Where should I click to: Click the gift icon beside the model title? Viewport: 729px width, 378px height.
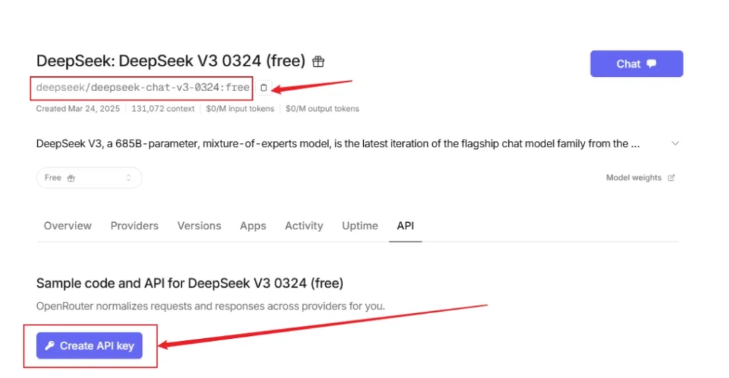318,62
